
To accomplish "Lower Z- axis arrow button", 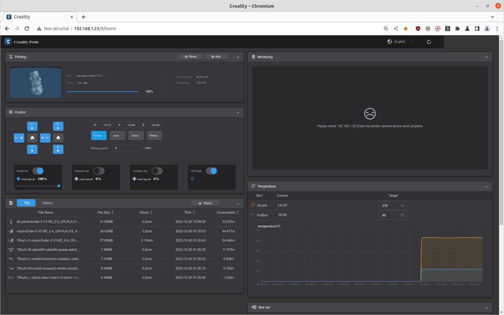I will pos(58,149).
